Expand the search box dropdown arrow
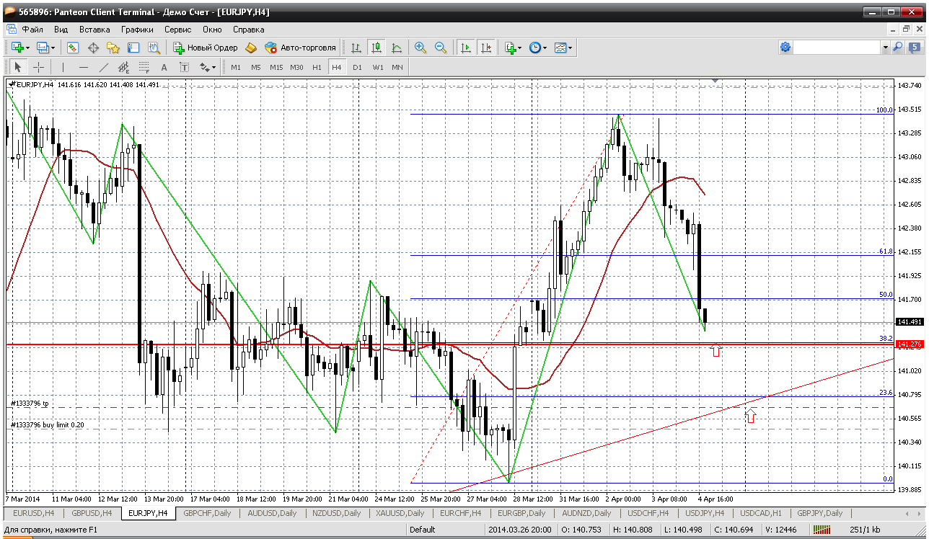Image resolution: width=929 pixels, height=539 pixels. click(x=885, y=47)
